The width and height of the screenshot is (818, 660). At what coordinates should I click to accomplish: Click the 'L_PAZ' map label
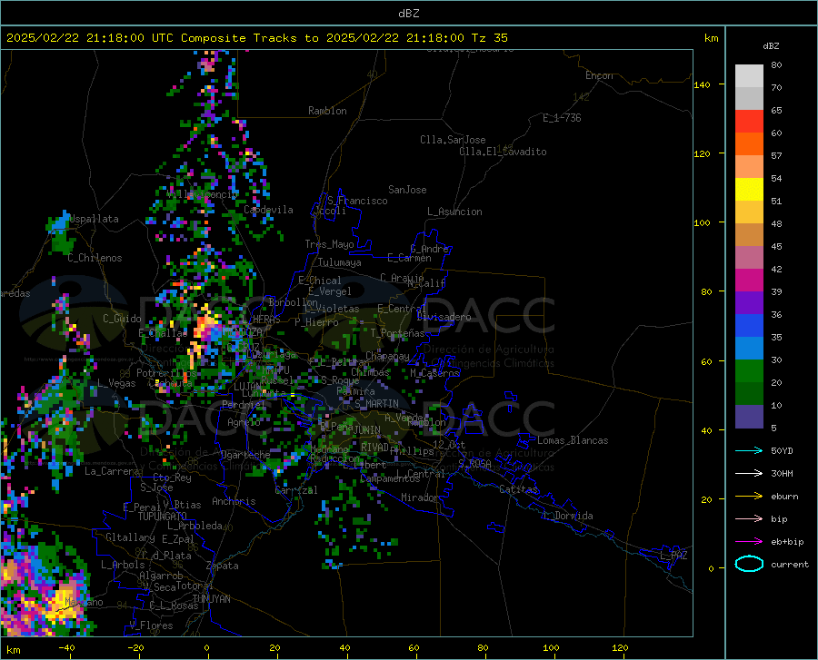pos(673,556)
